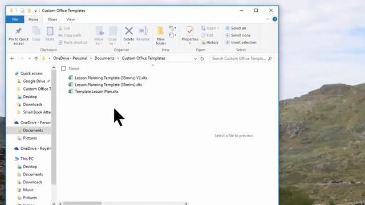This screenshot has width=365, height=205.
Task: Click the horizontal scrollbar in file list
Action: point(82,203)
